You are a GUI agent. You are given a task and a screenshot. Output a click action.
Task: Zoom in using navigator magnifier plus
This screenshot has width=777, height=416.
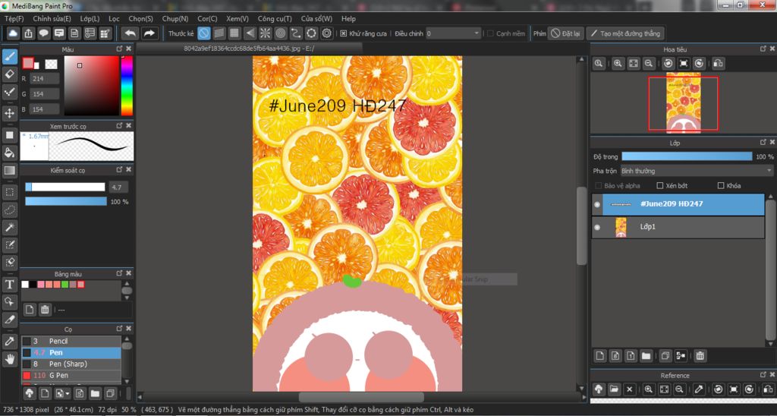point(618,64)
